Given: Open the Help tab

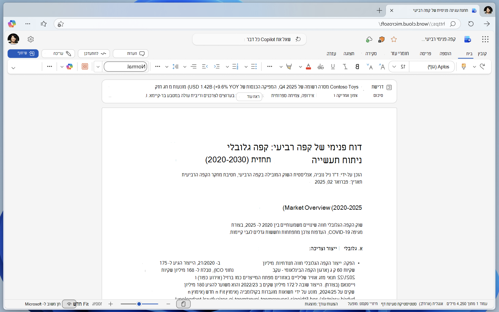Looking at the screenshot, I should point(331,54).
